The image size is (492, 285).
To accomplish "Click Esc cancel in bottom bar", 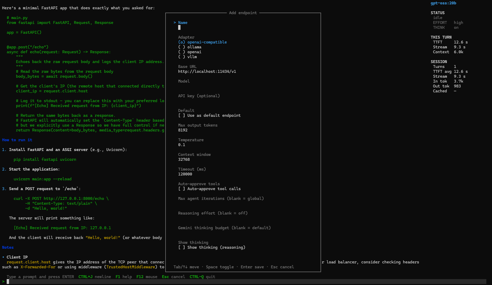I will [x=173, y=277].
